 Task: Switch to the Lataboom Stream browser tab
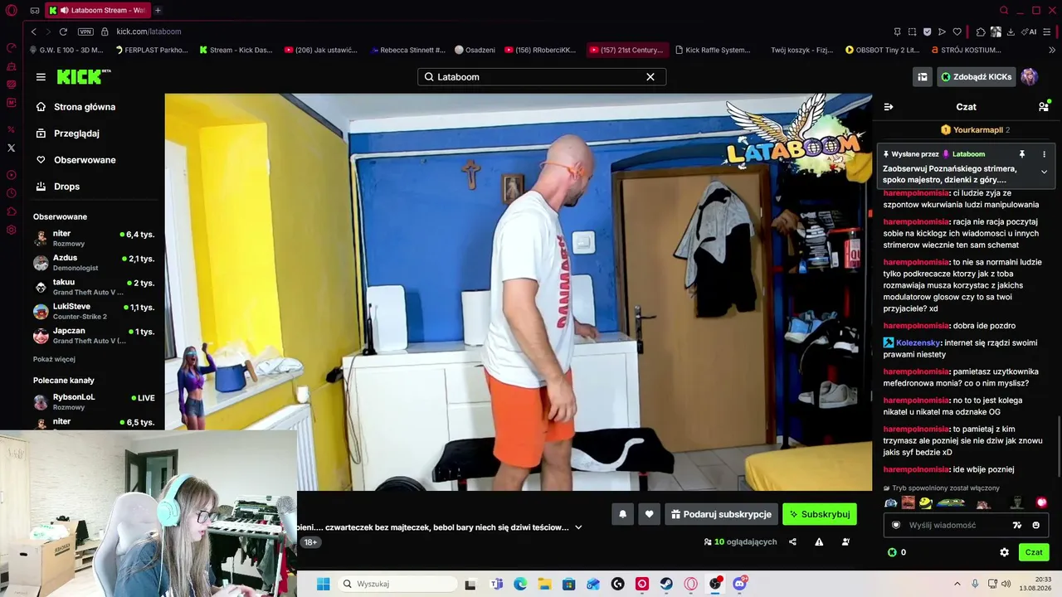click(98, 10)
